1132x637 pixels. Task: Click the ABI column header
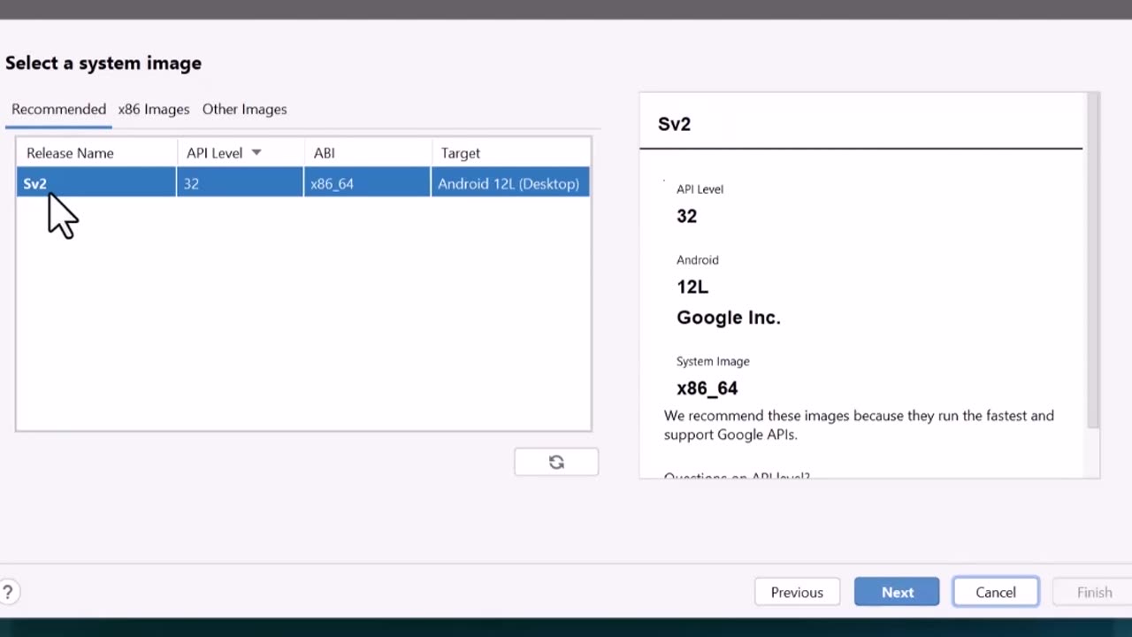pyautogui.click(x=325, y=153)
